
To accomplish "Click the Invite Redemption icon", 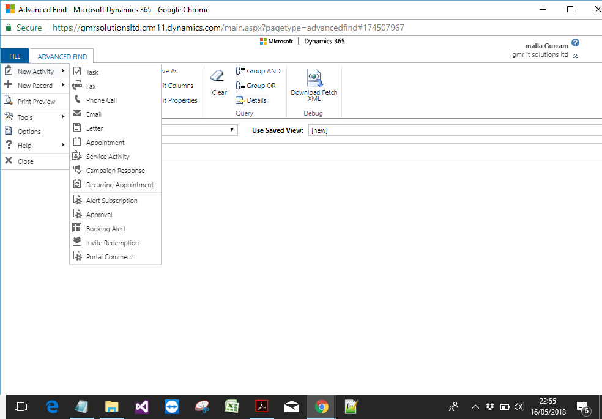I will pos(77,242).
